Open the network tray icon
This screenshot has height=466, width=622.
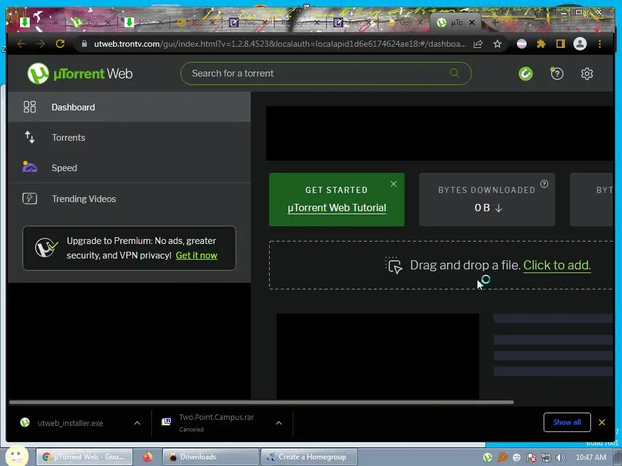tap(546, 458)
